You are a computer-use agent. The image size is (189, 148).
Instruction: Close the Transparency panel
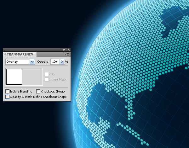pyautogui.click(x=69, y=50)
